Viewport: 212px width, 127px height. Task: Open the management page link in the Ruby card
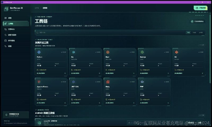click(x=109, y=103)
